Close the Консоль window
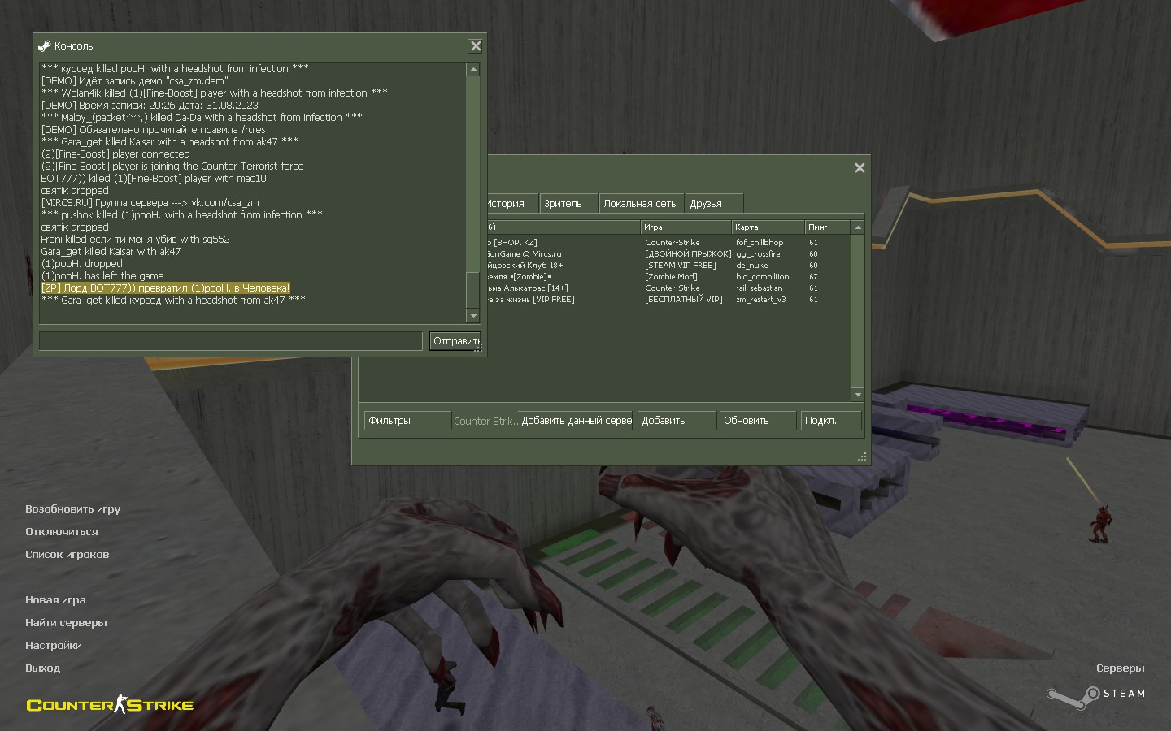 tap(476, 46)
